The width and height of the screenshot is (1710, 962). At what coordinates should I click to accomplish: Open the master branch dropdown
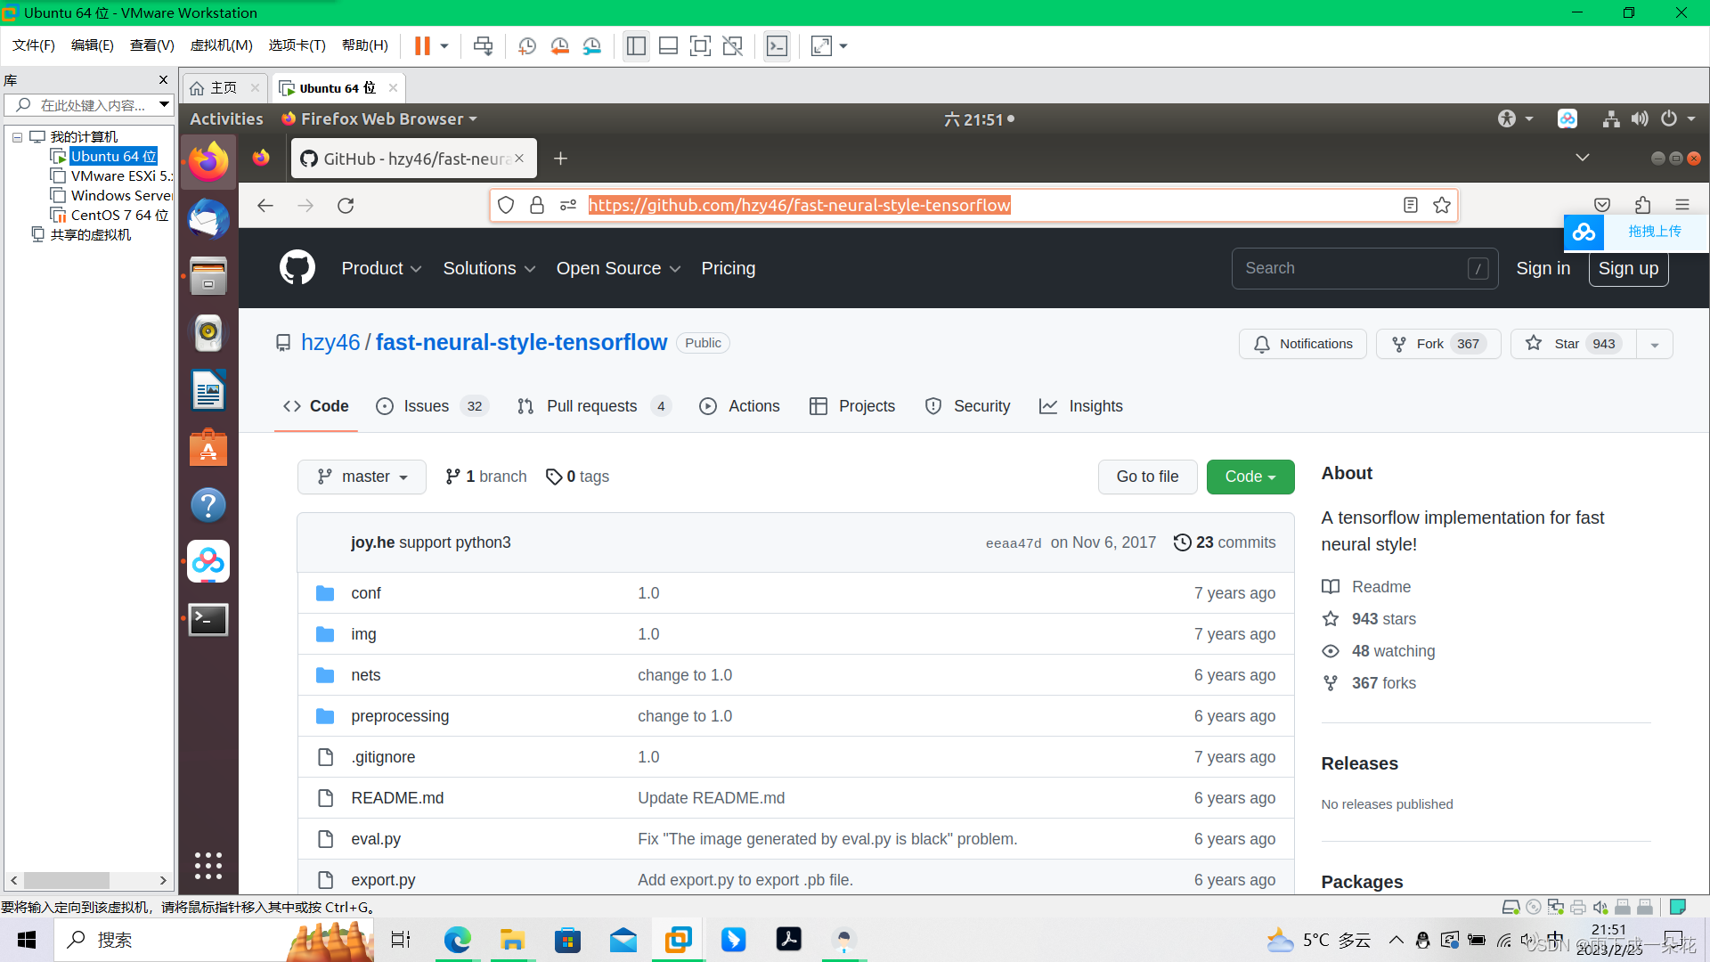(362, 477)
